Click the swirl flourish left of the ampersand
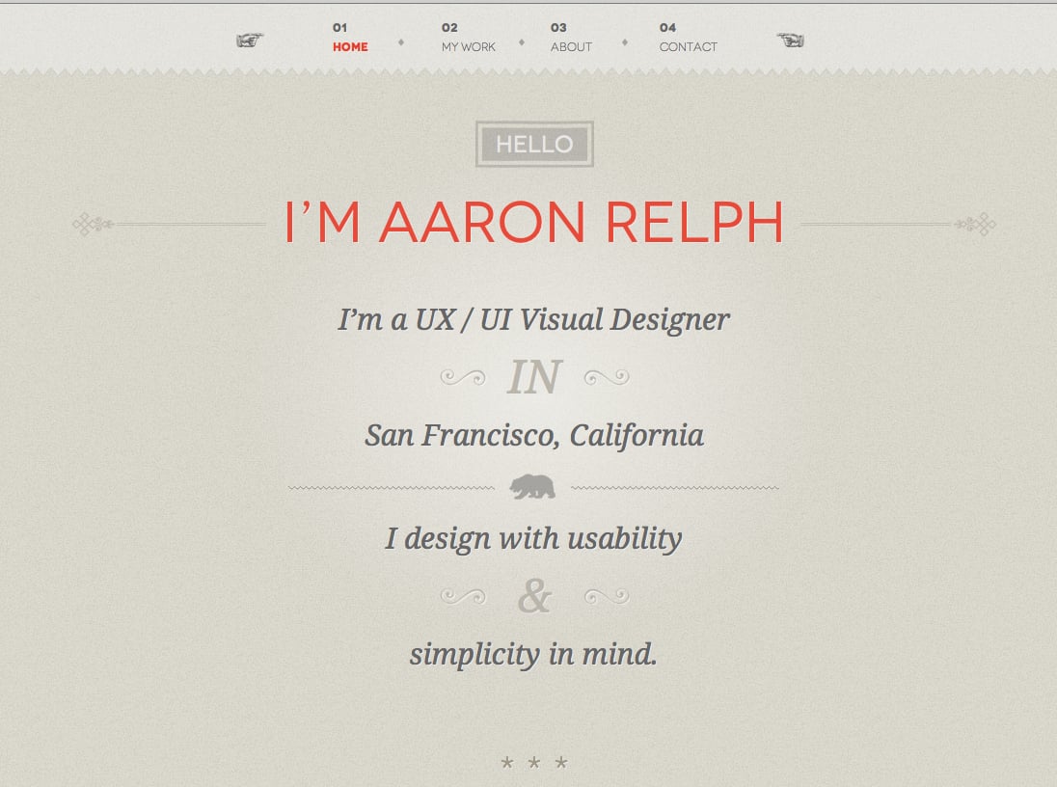The width and height of the screenshot is (1057, 787). [x=462, y=595]
